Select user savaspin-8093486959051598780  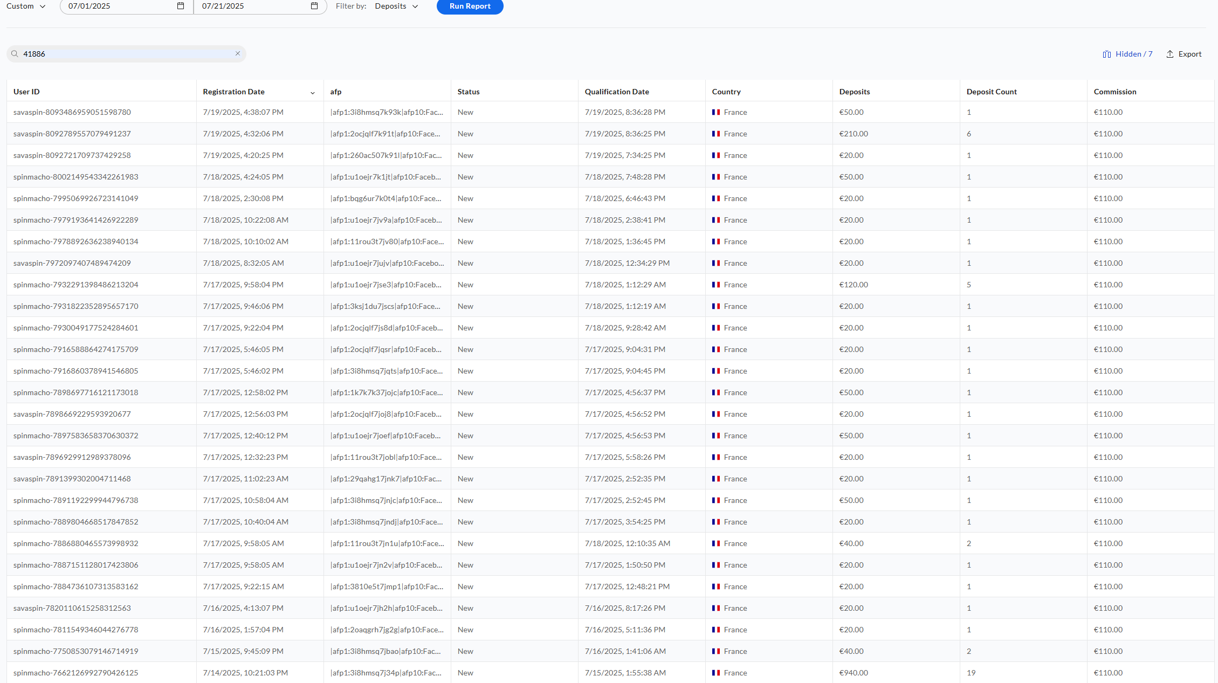[x=72, y=112]
